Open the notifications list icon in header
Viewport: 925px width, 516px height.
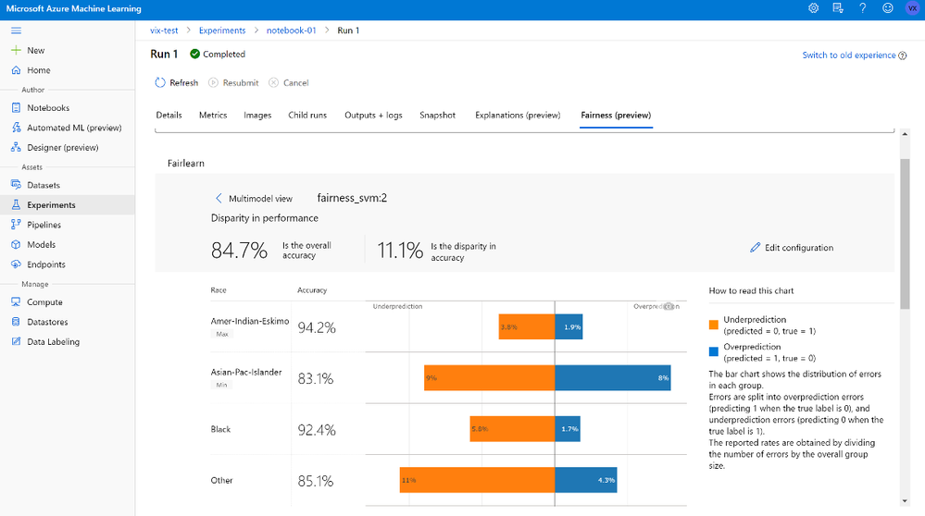click(x=838, y=8)
